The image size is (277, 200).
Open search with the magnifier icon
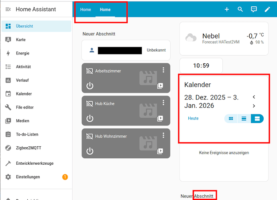pyautogui.click(x=240, y=9)
